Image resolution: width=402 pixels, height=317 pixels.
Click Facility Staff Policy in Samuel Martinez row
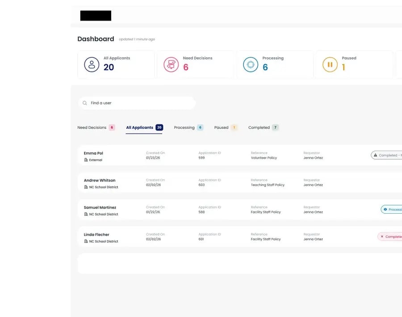click(x=266, y=212)
